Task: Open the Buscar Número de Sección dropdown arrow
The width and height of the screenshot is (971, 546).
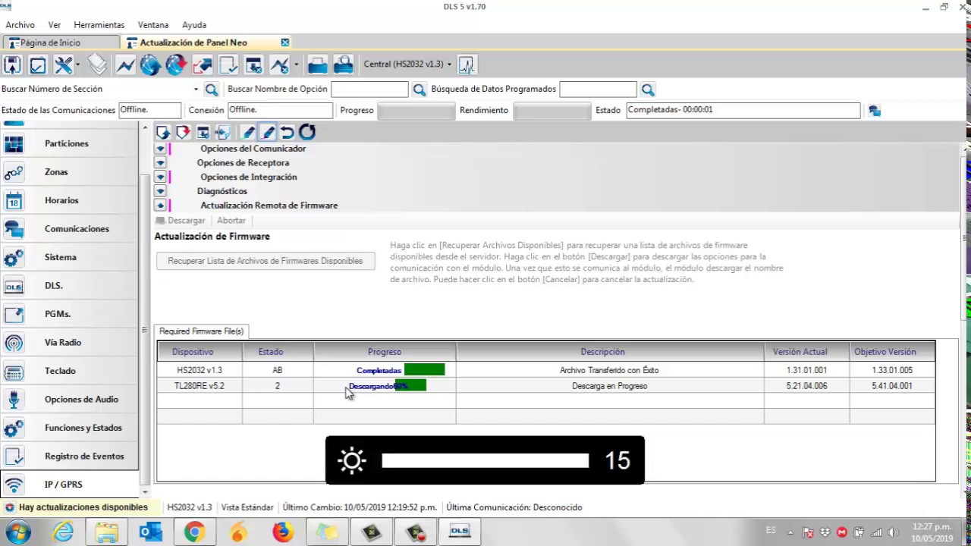Action: click(196, 89)
